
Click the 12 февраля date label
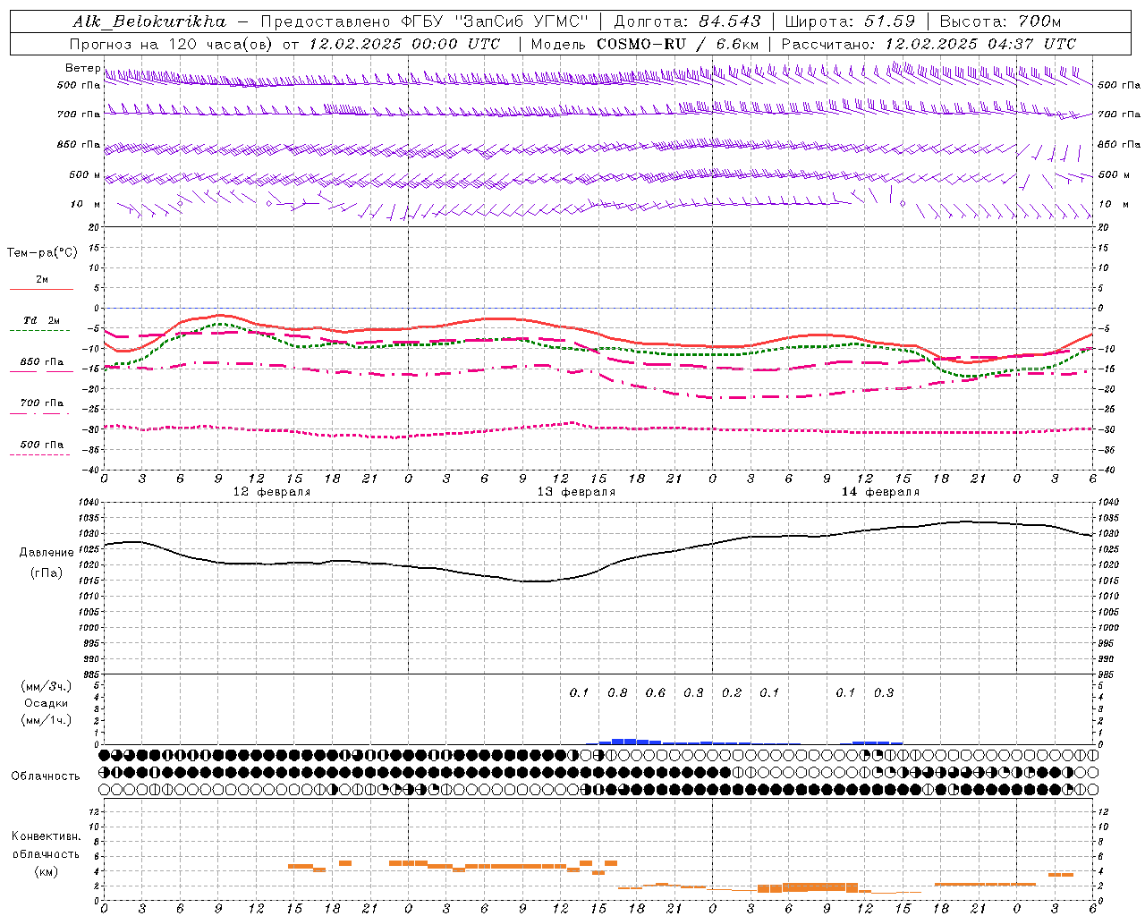coord(272,492)
